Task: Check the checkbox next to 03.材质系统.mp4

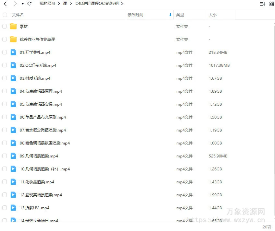Action: point(5,78)
